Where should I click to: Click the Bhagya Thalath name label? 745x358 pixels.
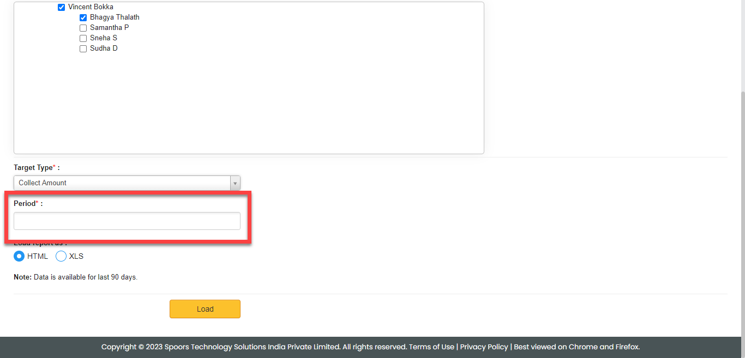tap(115, 17)
